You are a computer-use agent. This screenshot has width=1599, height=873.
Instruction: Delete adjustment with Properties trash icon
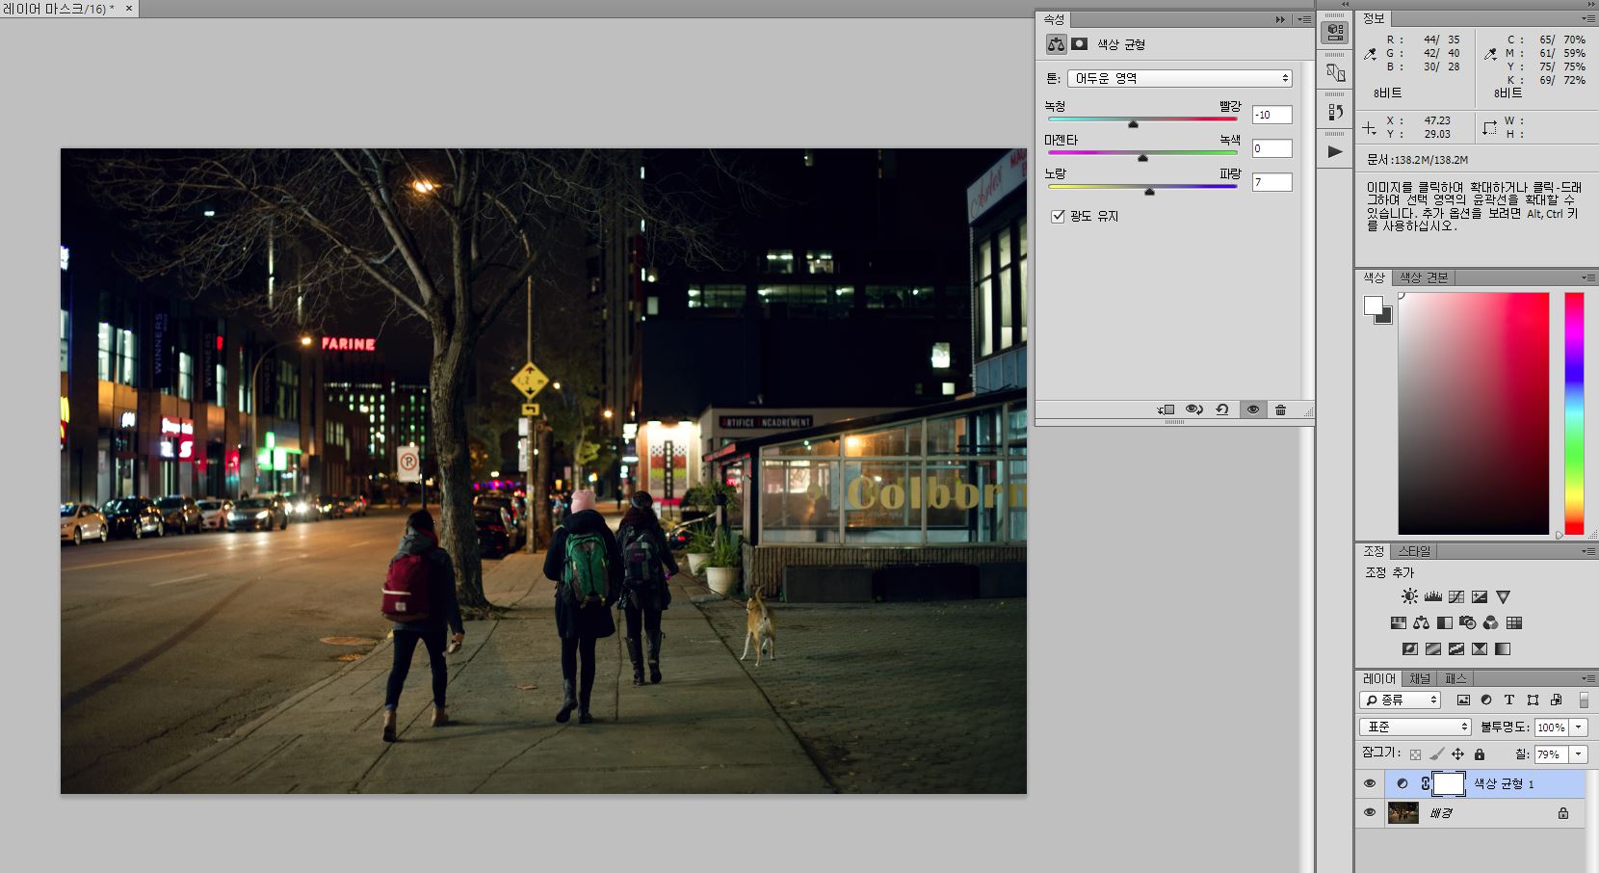pyautogui.click(x=1280, y=410)
